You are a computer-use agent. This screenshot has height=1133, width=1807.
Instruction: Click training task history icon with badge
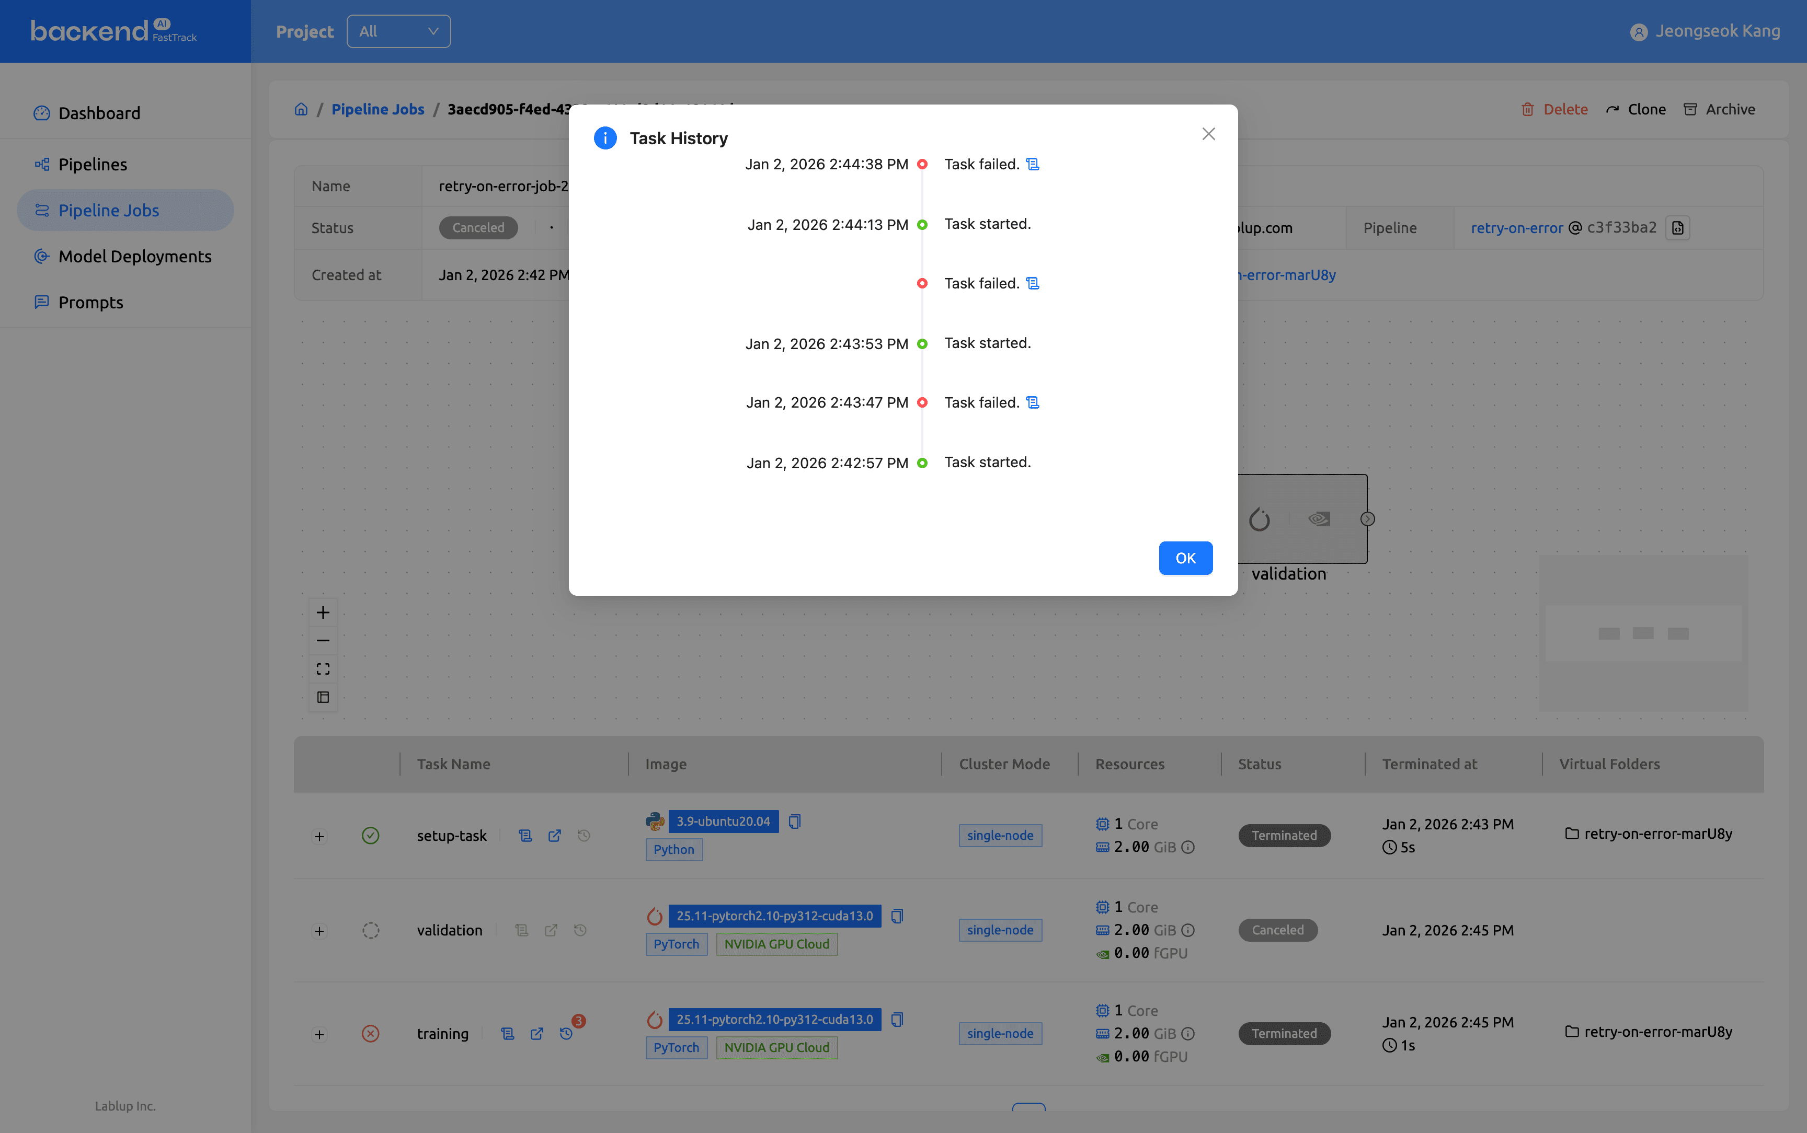[x=567, y=1033]
